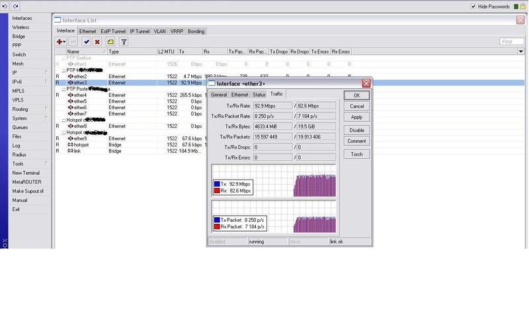Expand the IP submenu

click(28, 73)
